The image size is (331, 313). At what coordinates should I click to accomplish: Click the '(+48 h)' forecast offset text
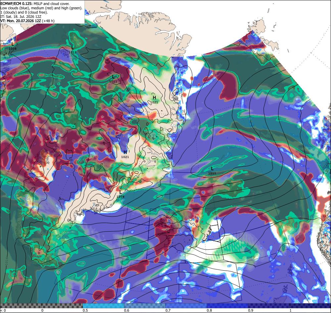coord(48,21)
